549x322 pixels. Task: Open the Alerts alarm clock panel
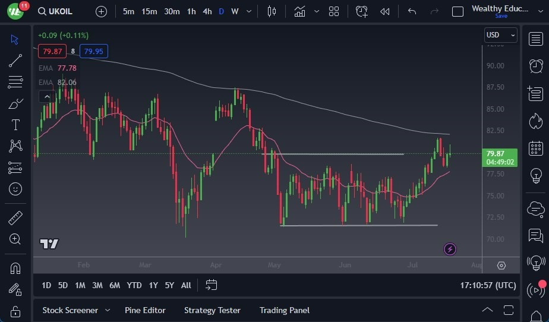click(535, 65)
